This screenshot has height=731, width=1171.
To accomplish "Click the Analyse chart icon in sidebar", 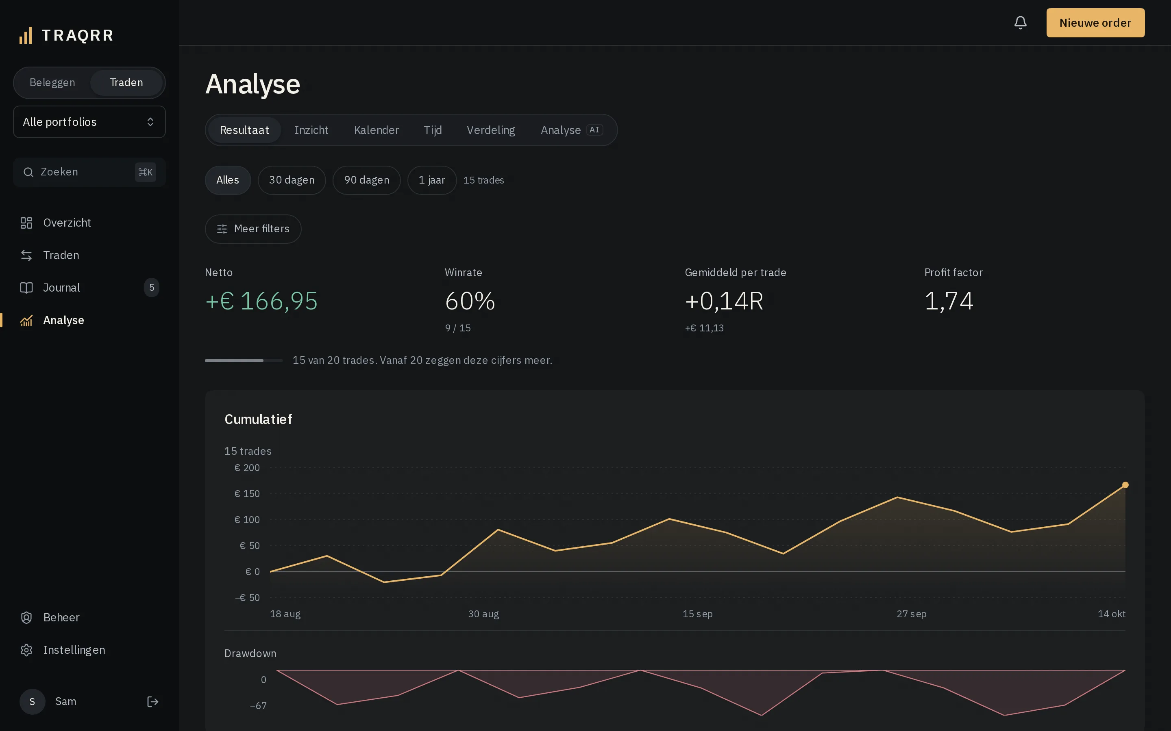I will tap(26, 320).
